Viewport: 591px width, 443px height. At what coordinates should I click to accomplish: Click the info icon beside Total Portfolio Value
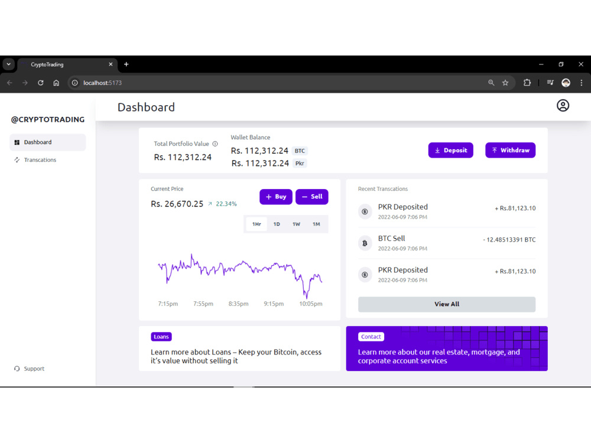(x=215, y=144)
